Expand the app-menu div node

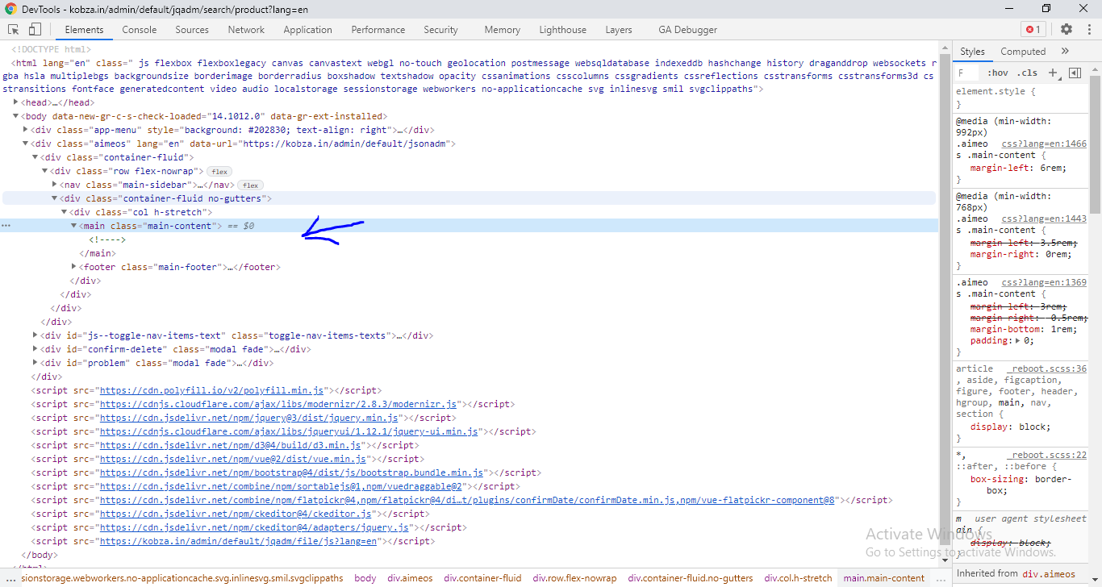[26, 130]
